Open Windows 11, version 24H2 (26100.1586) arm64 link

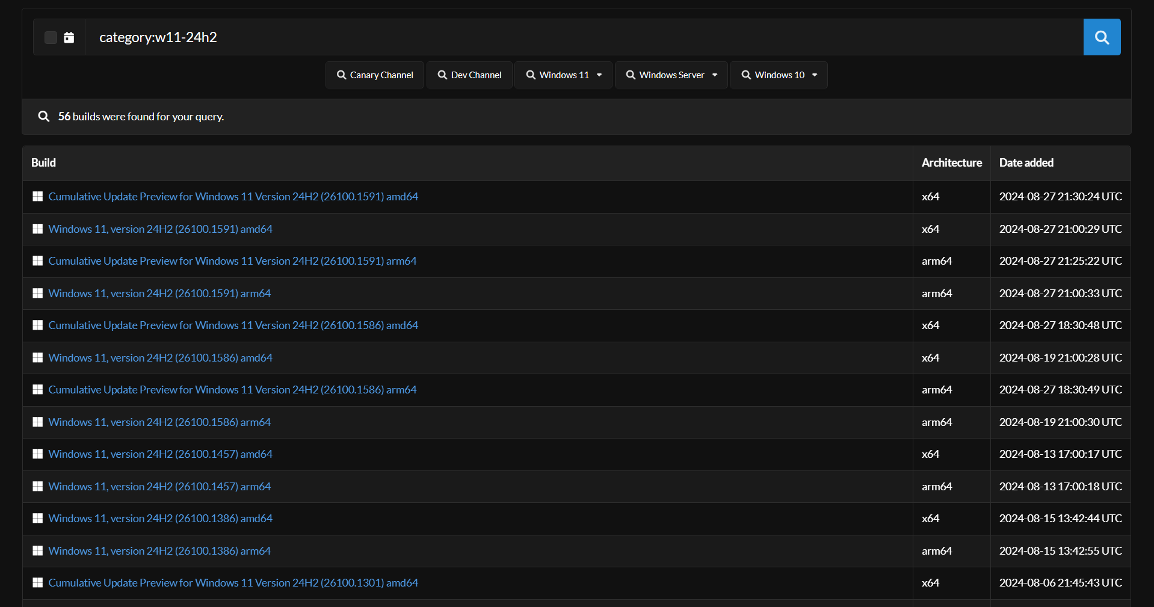click(159, 422)
